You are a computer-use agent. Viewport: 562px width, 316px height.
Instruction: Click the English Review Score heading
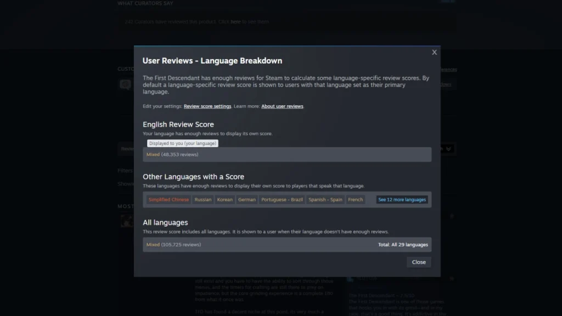pos(178,125)
